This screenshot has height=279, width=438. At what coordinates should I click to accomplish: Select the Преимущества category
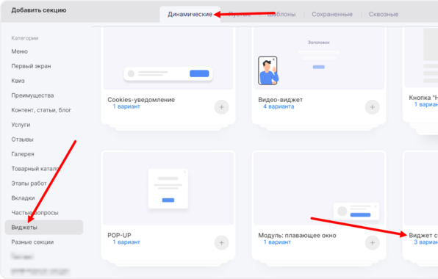[32, 95]
